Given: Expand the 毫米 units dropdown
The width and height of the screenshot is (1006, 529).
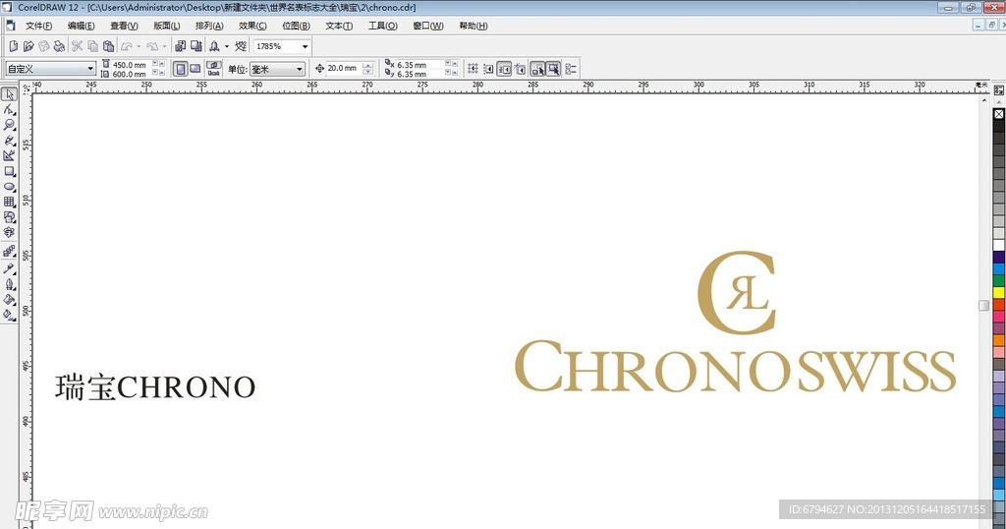Looking at the screenshot, I should [x=299, y=69].
